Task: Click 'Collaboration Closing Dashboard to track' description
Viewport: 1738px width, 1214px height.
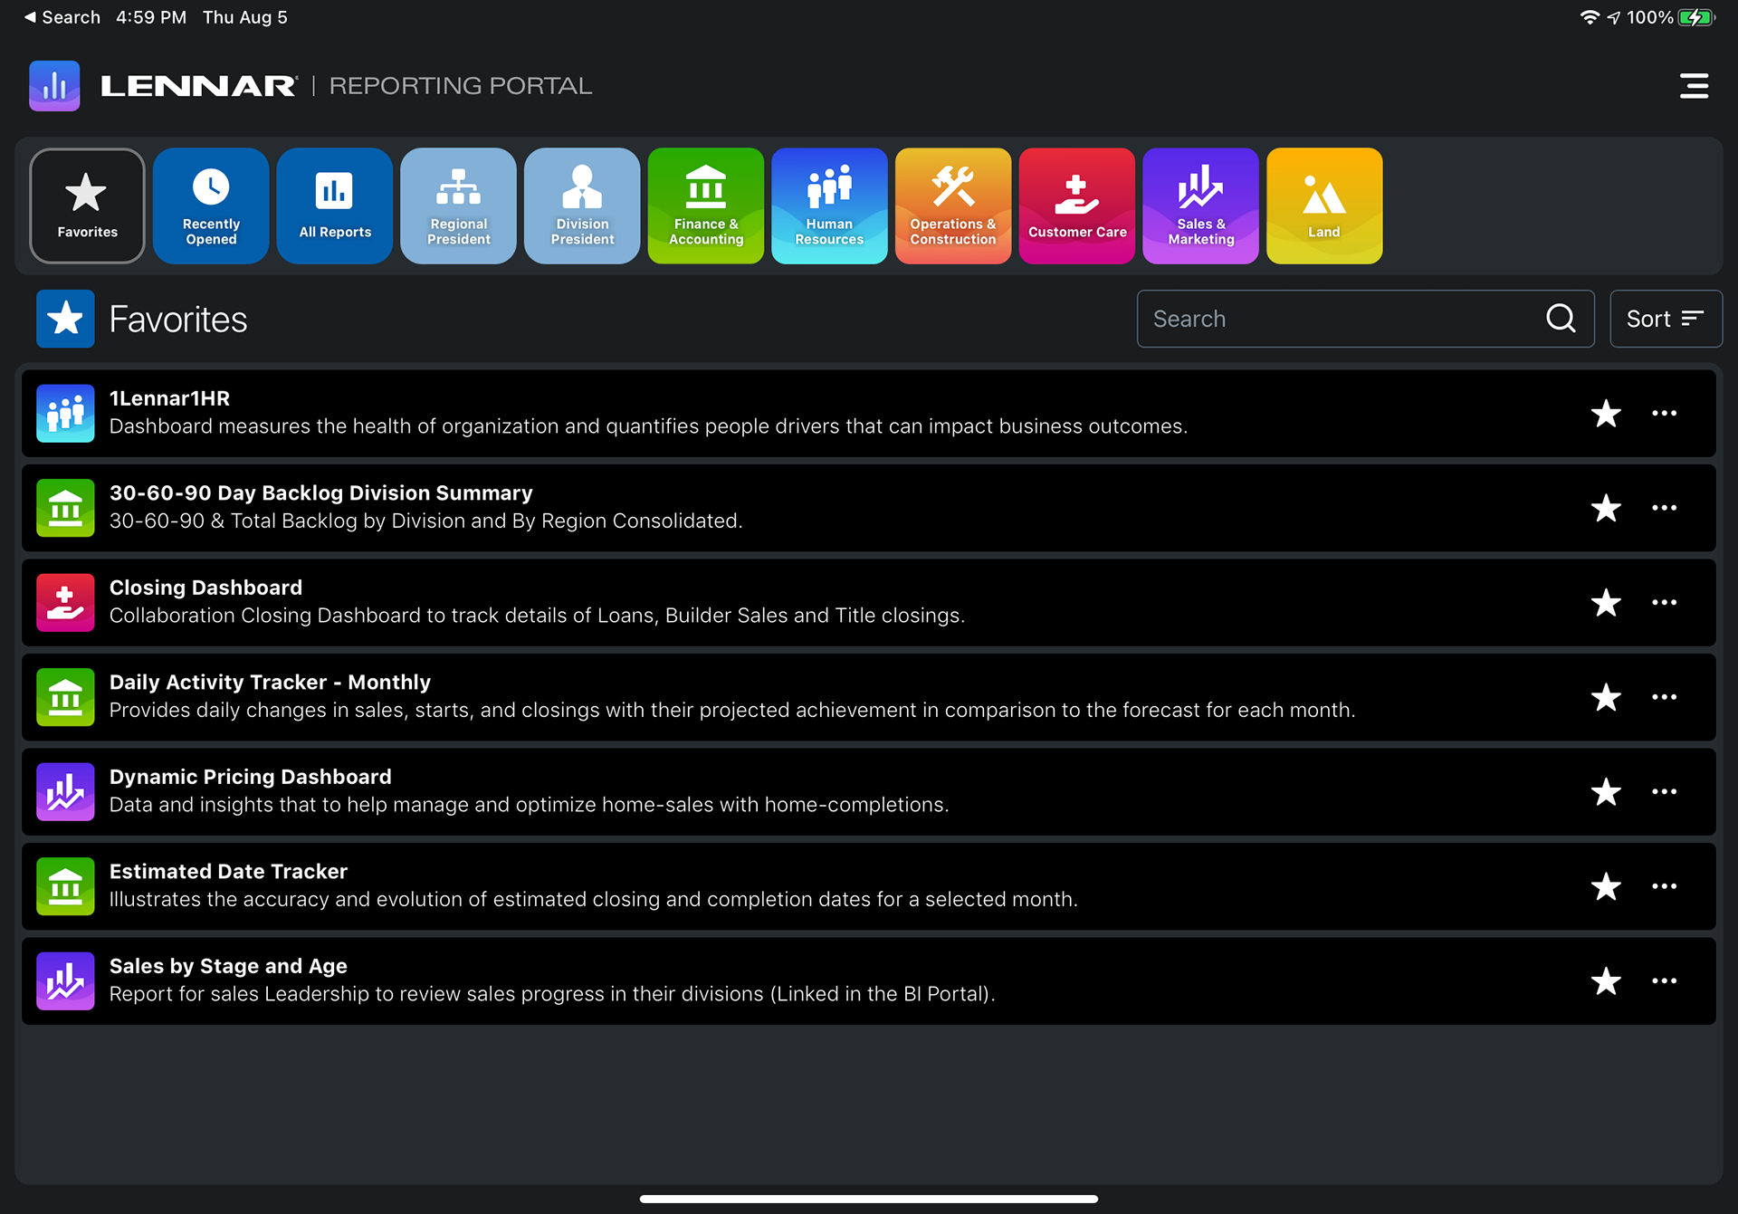Action: pos(537,616)
